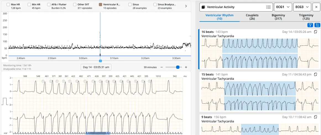Screen dimensions: 321x135
Task: Click the blue sort order icon
Action: pos(317,25)
